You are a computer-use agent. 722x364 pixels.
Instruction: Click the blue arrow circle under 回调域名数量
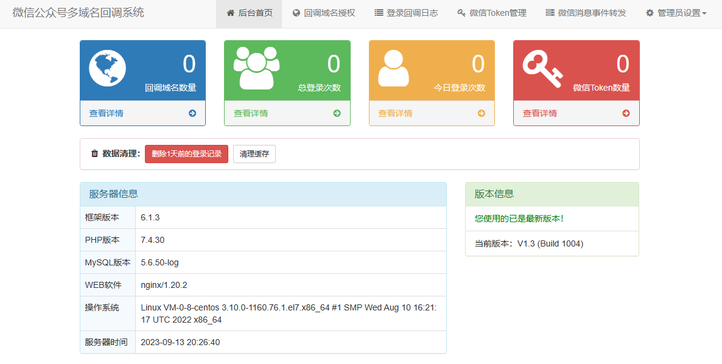click(x=192, y=113)
